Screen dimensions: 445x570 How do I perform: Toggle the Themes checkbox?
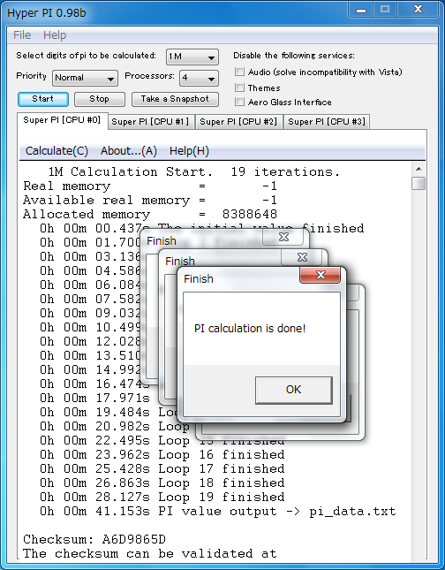coord(239,87)
